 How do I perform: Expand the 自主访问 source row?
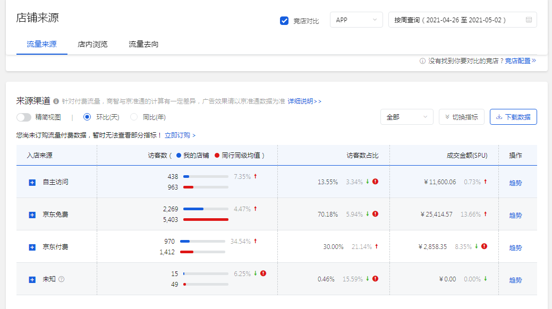31,182
